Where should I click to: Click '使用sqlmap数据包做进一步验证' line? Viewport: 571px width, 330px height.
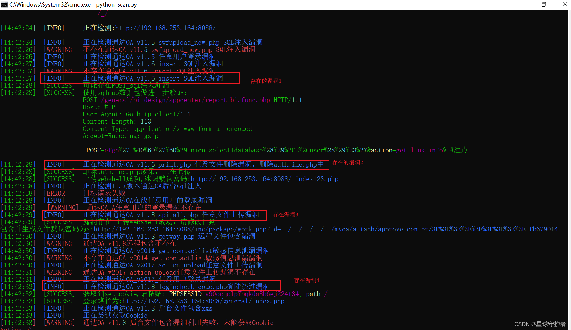coord(135,93)
